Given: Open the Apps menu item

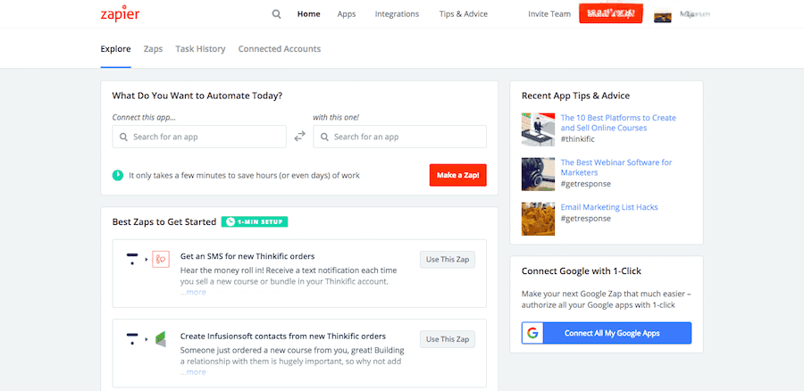Looking at the screenshot, I should tap(347, 14).
